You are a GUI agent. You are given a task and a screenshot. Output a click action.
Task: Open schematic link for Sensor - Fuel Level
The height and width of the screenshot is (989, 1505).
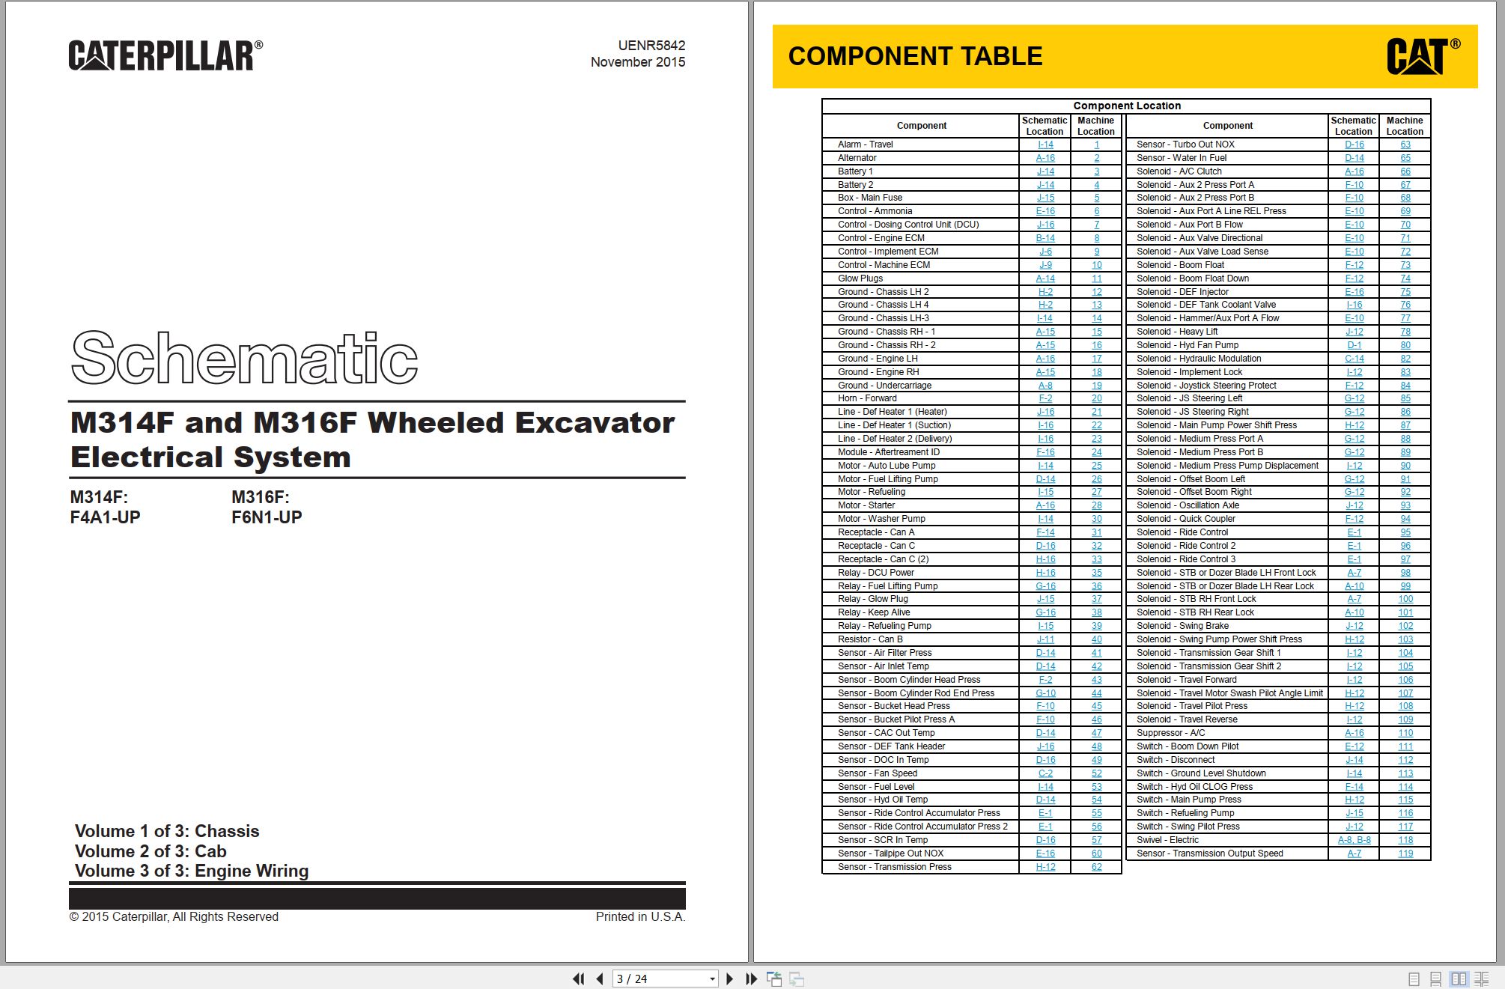pyautogui.click(x=1045, y=787)
